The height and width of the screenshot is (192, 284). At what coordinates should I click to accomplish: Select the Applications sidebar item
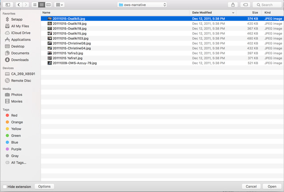click(20, 39)
